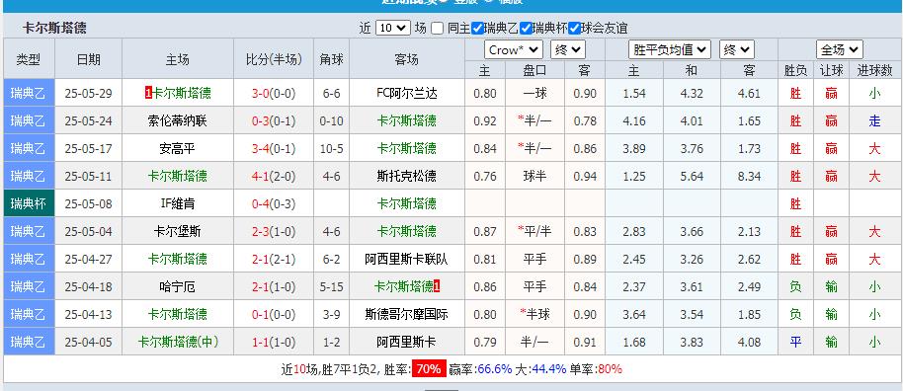Select the 瑞典杯 league tag
Screen dimensions: 903x391
tap(29, 203)
